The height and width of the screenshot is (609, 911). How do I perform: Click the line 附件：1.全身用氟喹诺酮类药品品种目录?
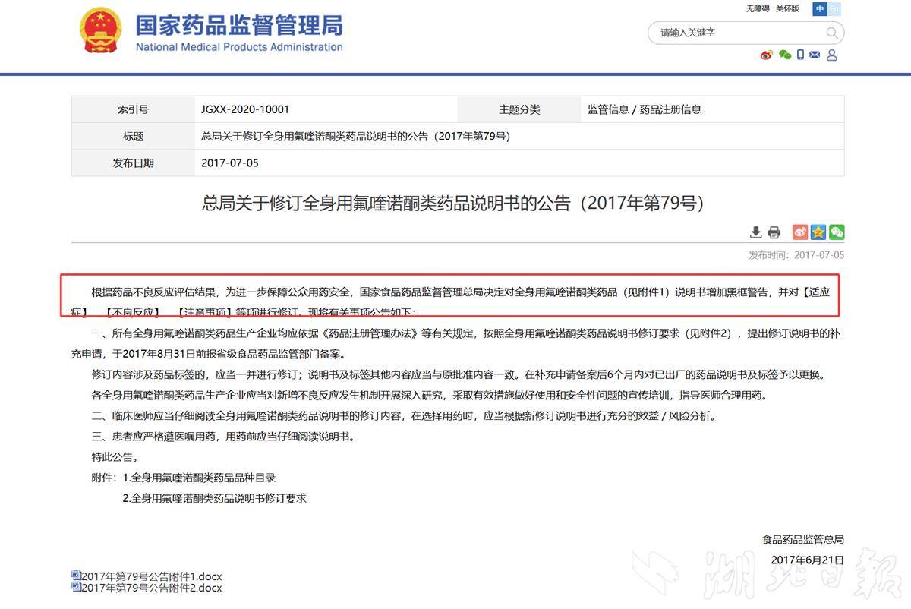pos(183,478)
